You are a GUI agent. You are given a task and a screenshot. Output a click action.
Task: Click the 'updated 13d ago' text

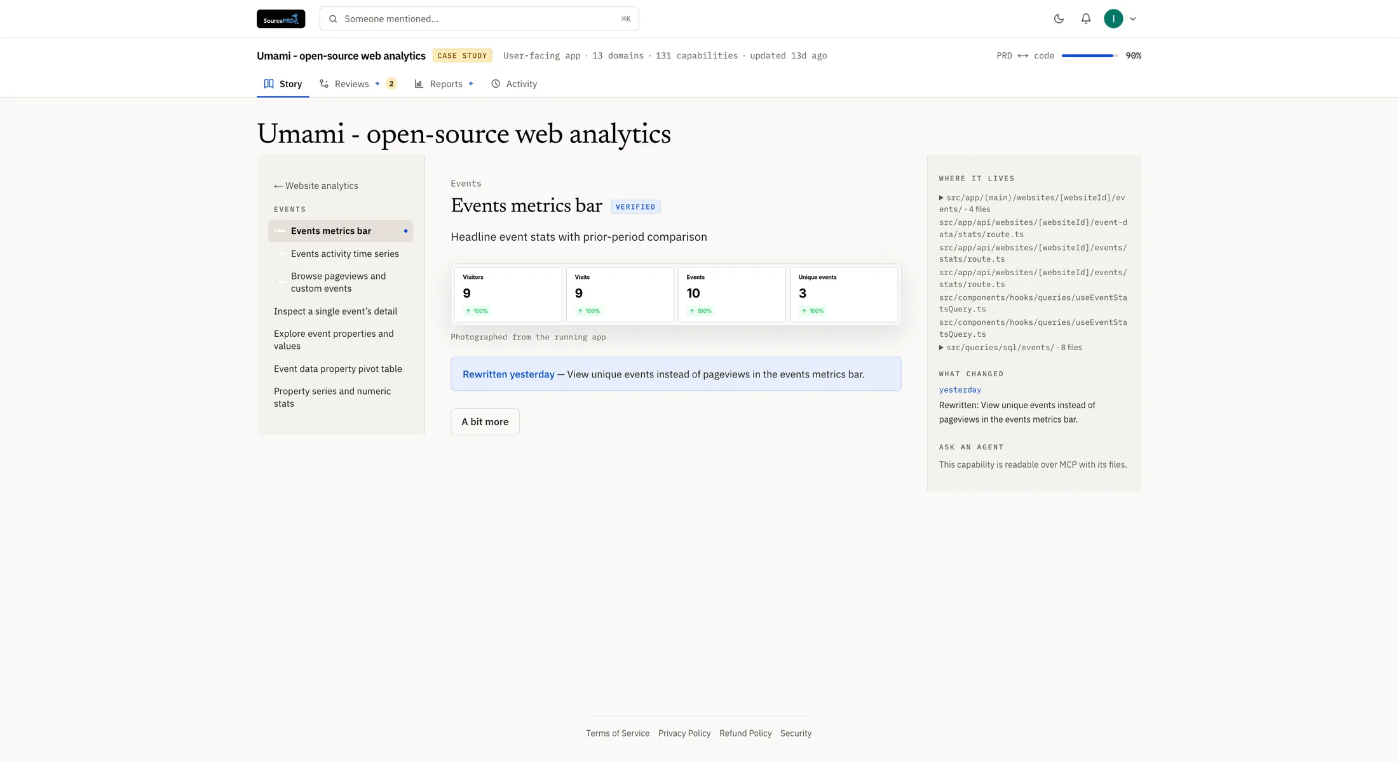coord(788,56)
